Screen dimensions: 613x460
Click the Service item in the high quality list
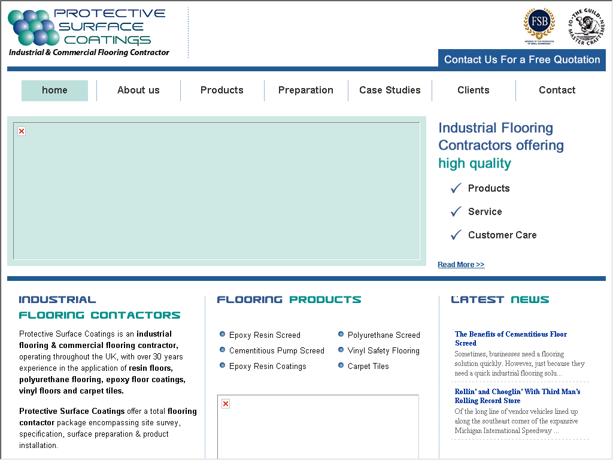coord(485,211)
